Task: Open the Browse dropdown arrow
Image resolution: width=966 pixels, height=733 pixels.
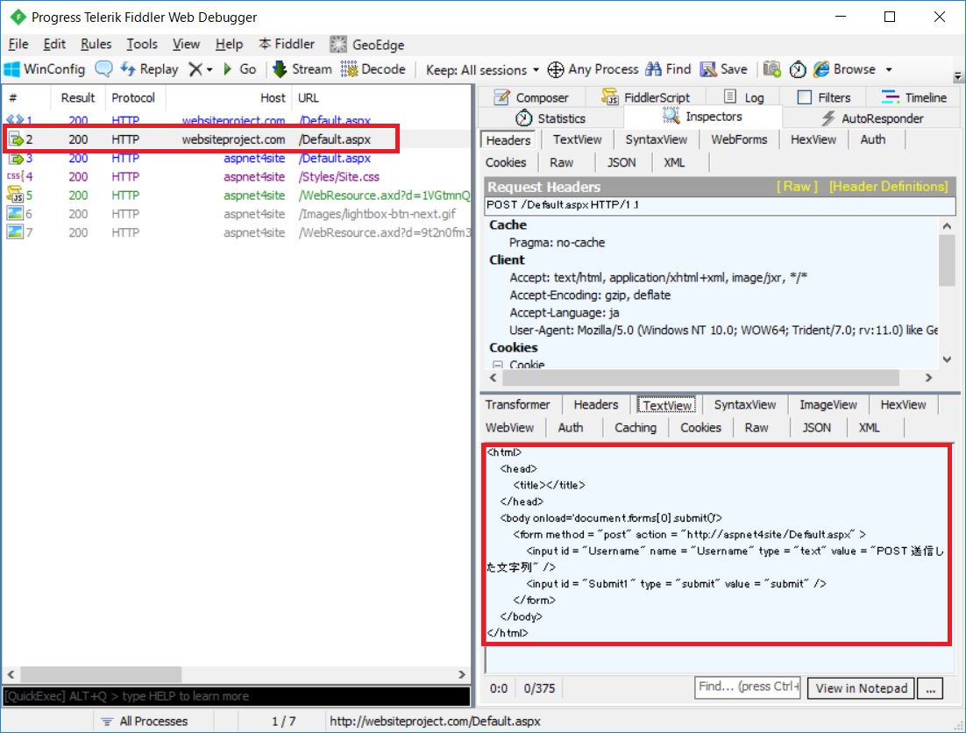Action: pyautogui.click(x=888, y=69)
